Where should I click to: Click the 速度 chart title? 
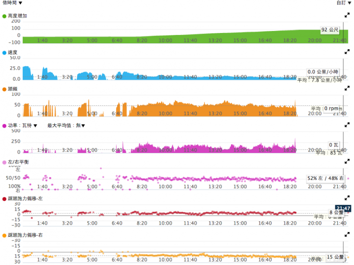13,53
